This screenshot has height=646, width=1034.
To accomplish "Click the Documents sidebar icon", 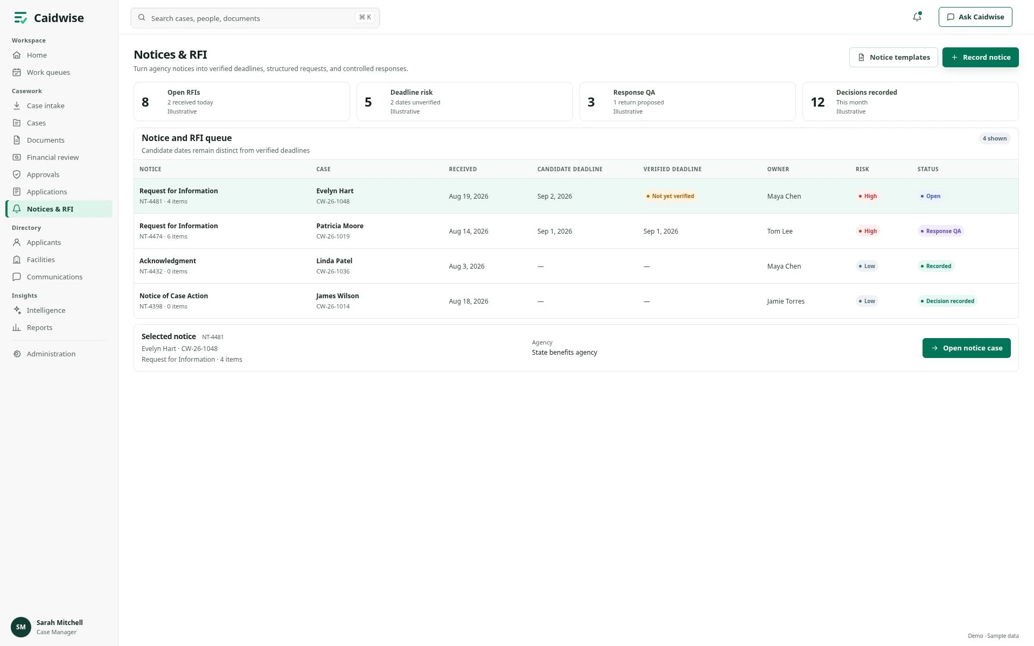I will click(x=17, y=140).
